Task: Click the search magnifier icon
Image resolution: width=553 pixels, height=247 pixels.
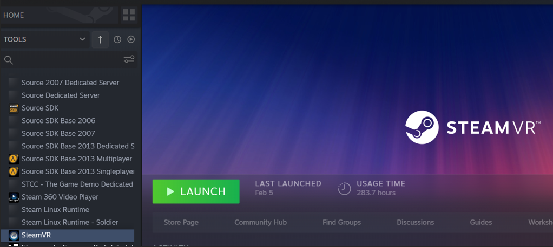Action: [x=9, y=60]
